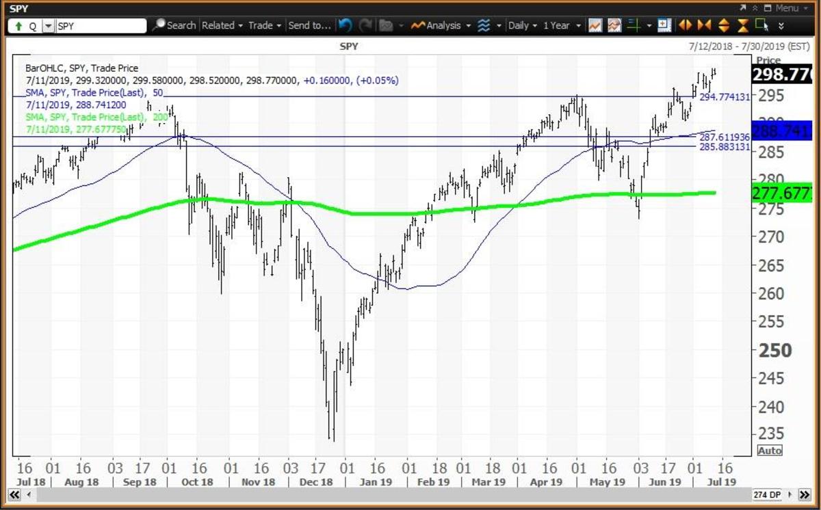Type a symbol in the SPY field
This screenshot has height=510, width=821.
click(x=103, y=25)
